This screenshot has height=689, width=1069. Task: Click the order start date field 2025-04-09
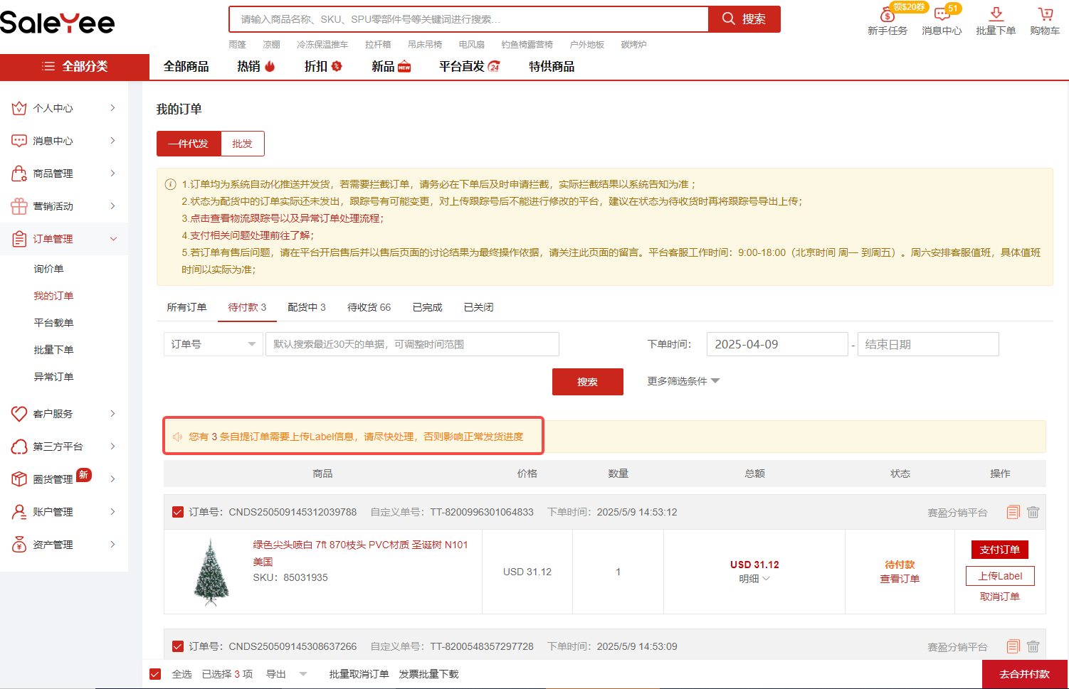(x=776, y=344)
